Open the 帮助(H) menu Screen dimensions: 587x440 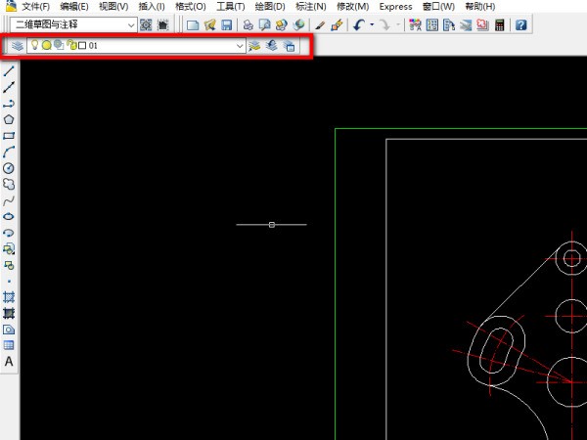click(480, 7)
